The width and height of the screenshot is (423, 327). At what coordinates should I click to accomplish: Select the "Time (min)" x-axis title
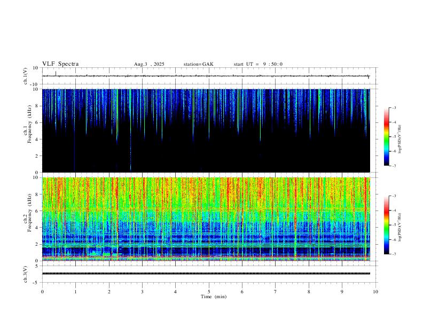point(214,297)
